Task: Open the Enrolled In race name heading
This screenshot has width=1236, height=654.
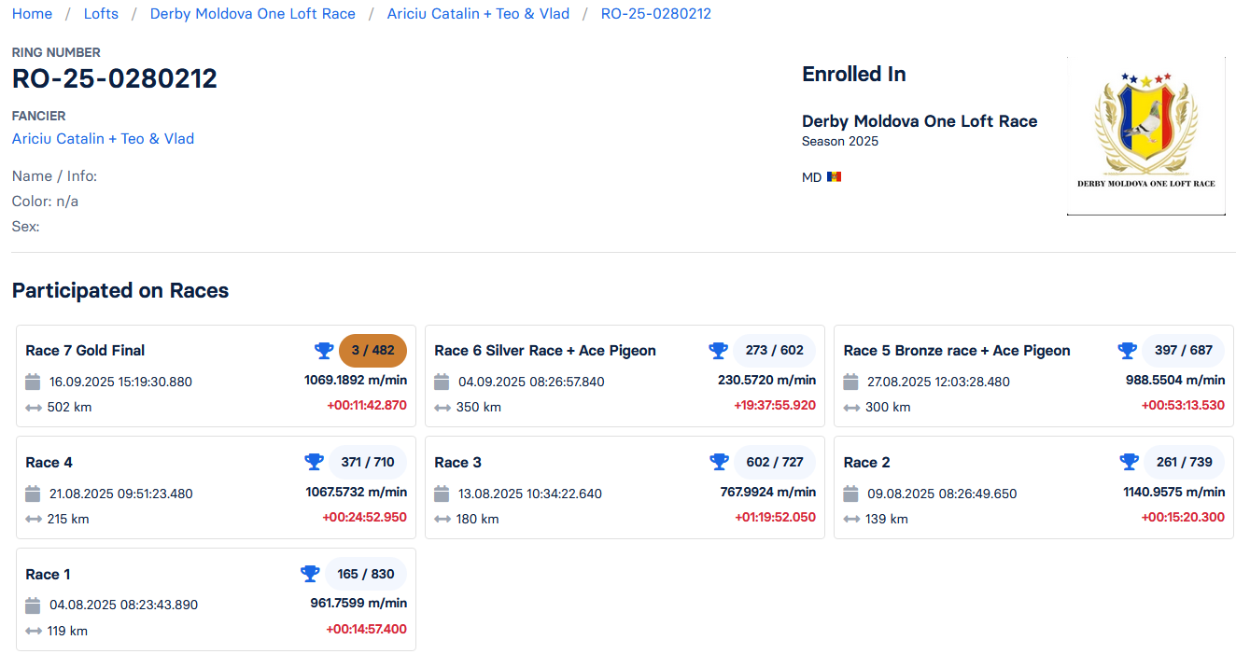Action: point(919,121)
